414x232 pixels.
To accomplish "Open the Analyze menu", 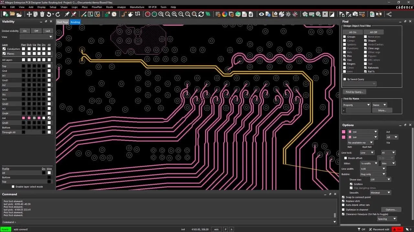I will click(121, 7).
